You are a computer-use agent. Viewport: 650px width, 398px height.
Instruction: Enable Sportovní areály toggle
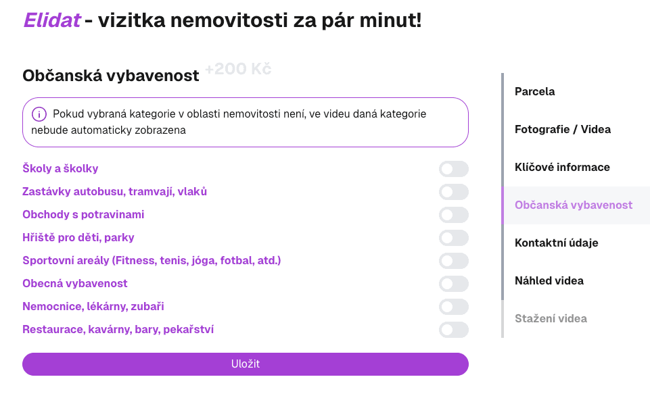coord(453,261)
